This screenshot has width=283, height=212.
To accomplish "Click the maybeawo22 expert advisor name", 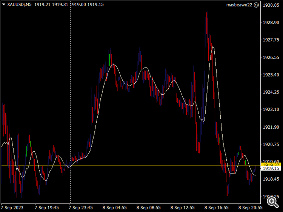I will (239, 5).
